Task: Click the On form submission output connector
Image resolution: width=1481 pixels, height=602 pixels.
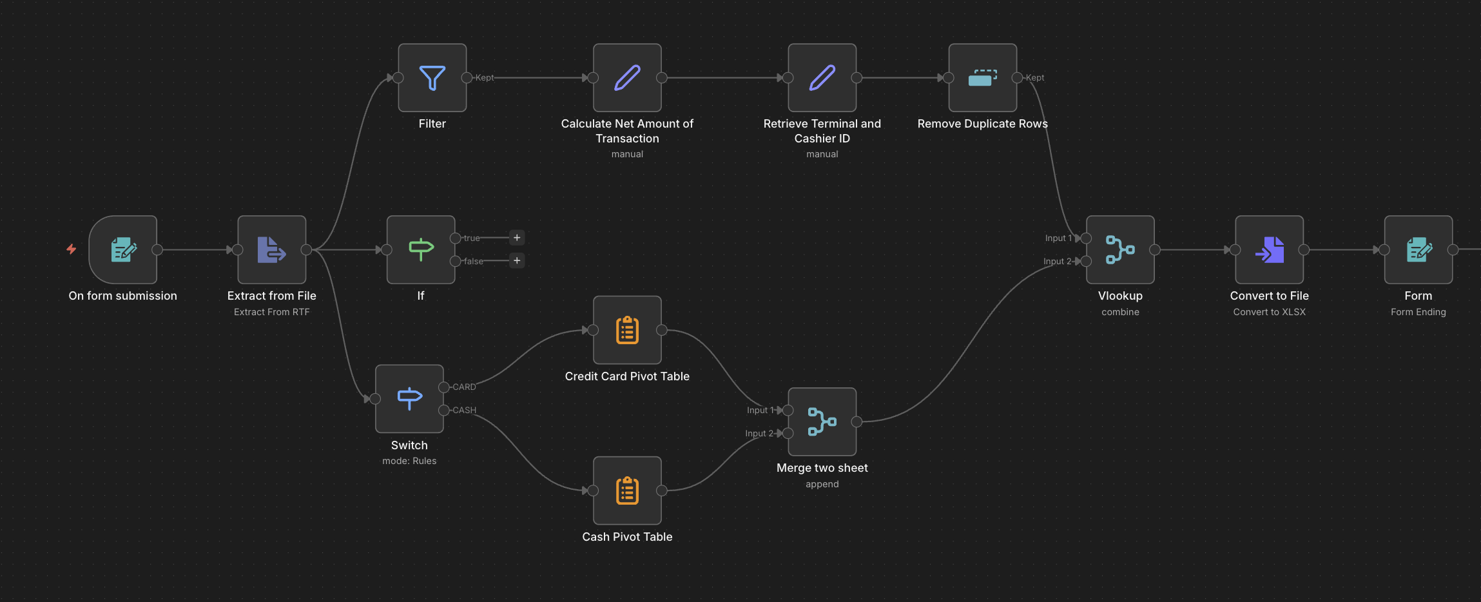Action: (x=157, y=249)
